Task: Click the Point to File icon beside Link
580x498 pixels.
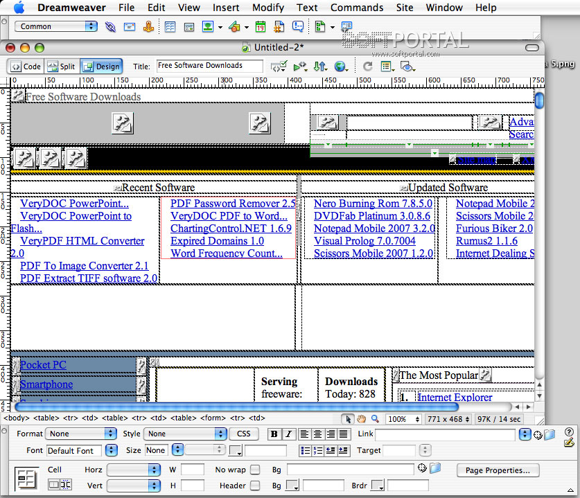Action: click(538, 435)
